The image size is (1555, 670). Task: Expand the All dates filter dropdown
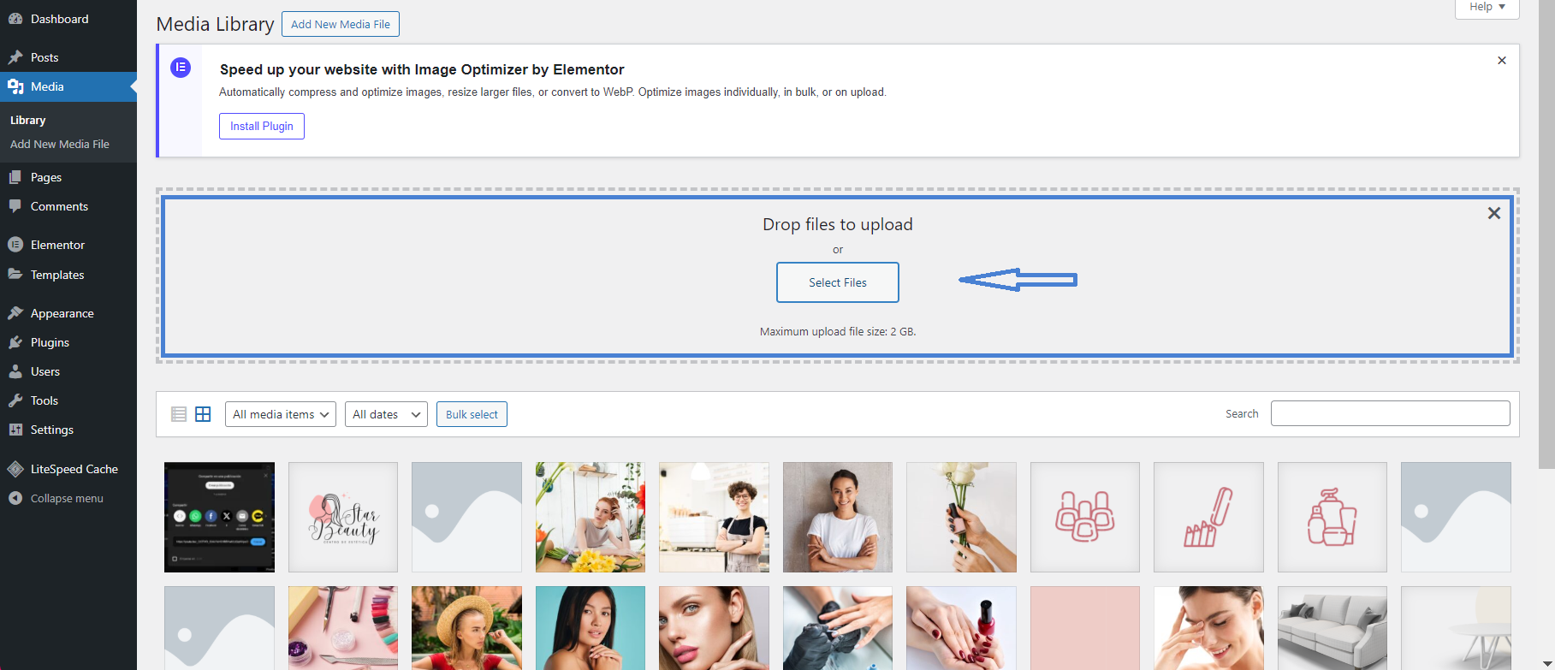click(x=386, y=414)
